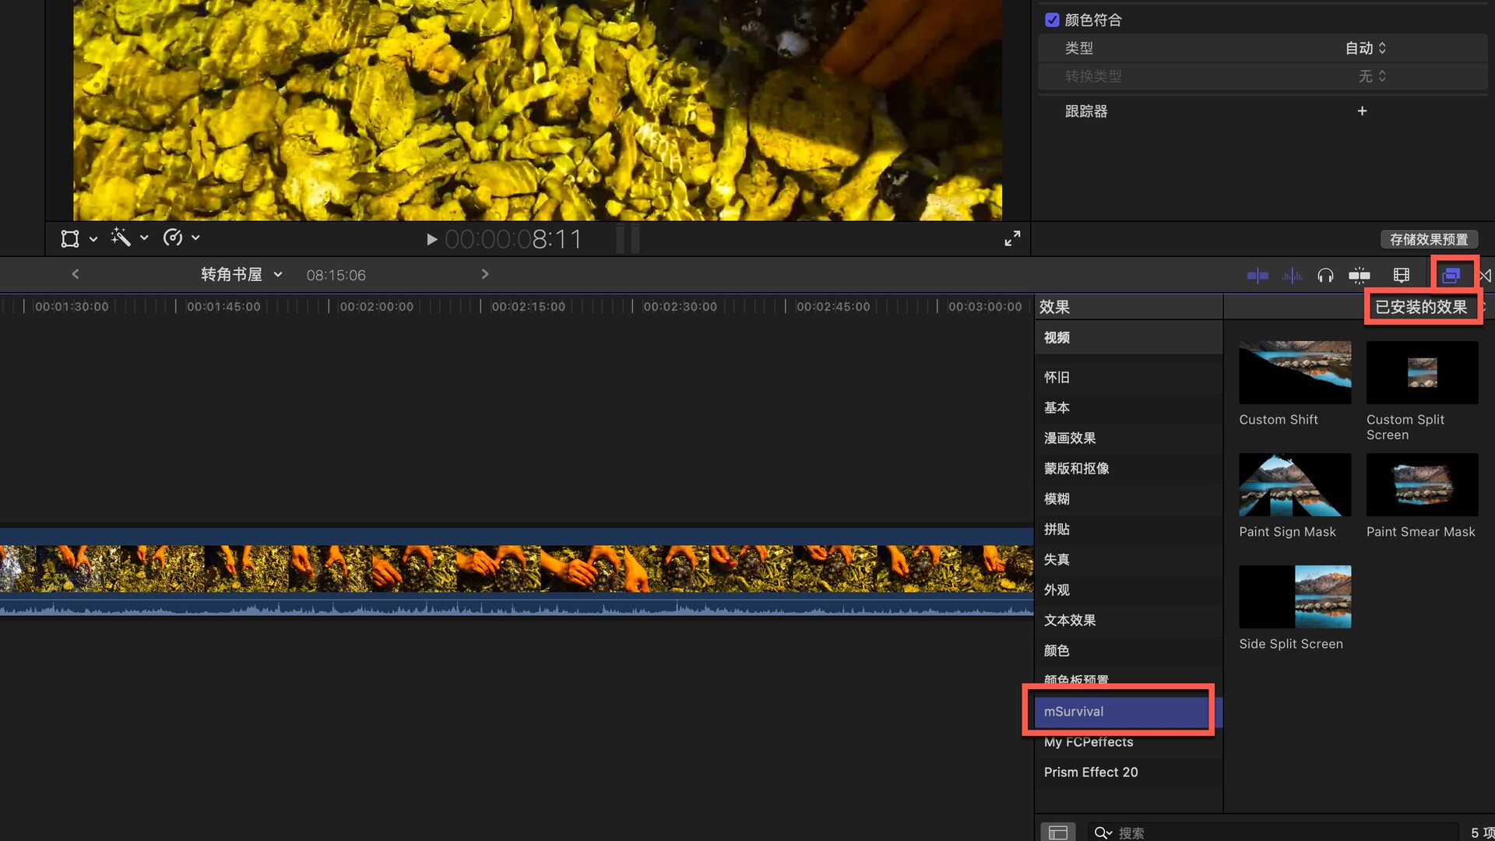Select the 外观 effects category
The width and height of the screenshot is (1495, 841).
click(x=1128, y=590)
